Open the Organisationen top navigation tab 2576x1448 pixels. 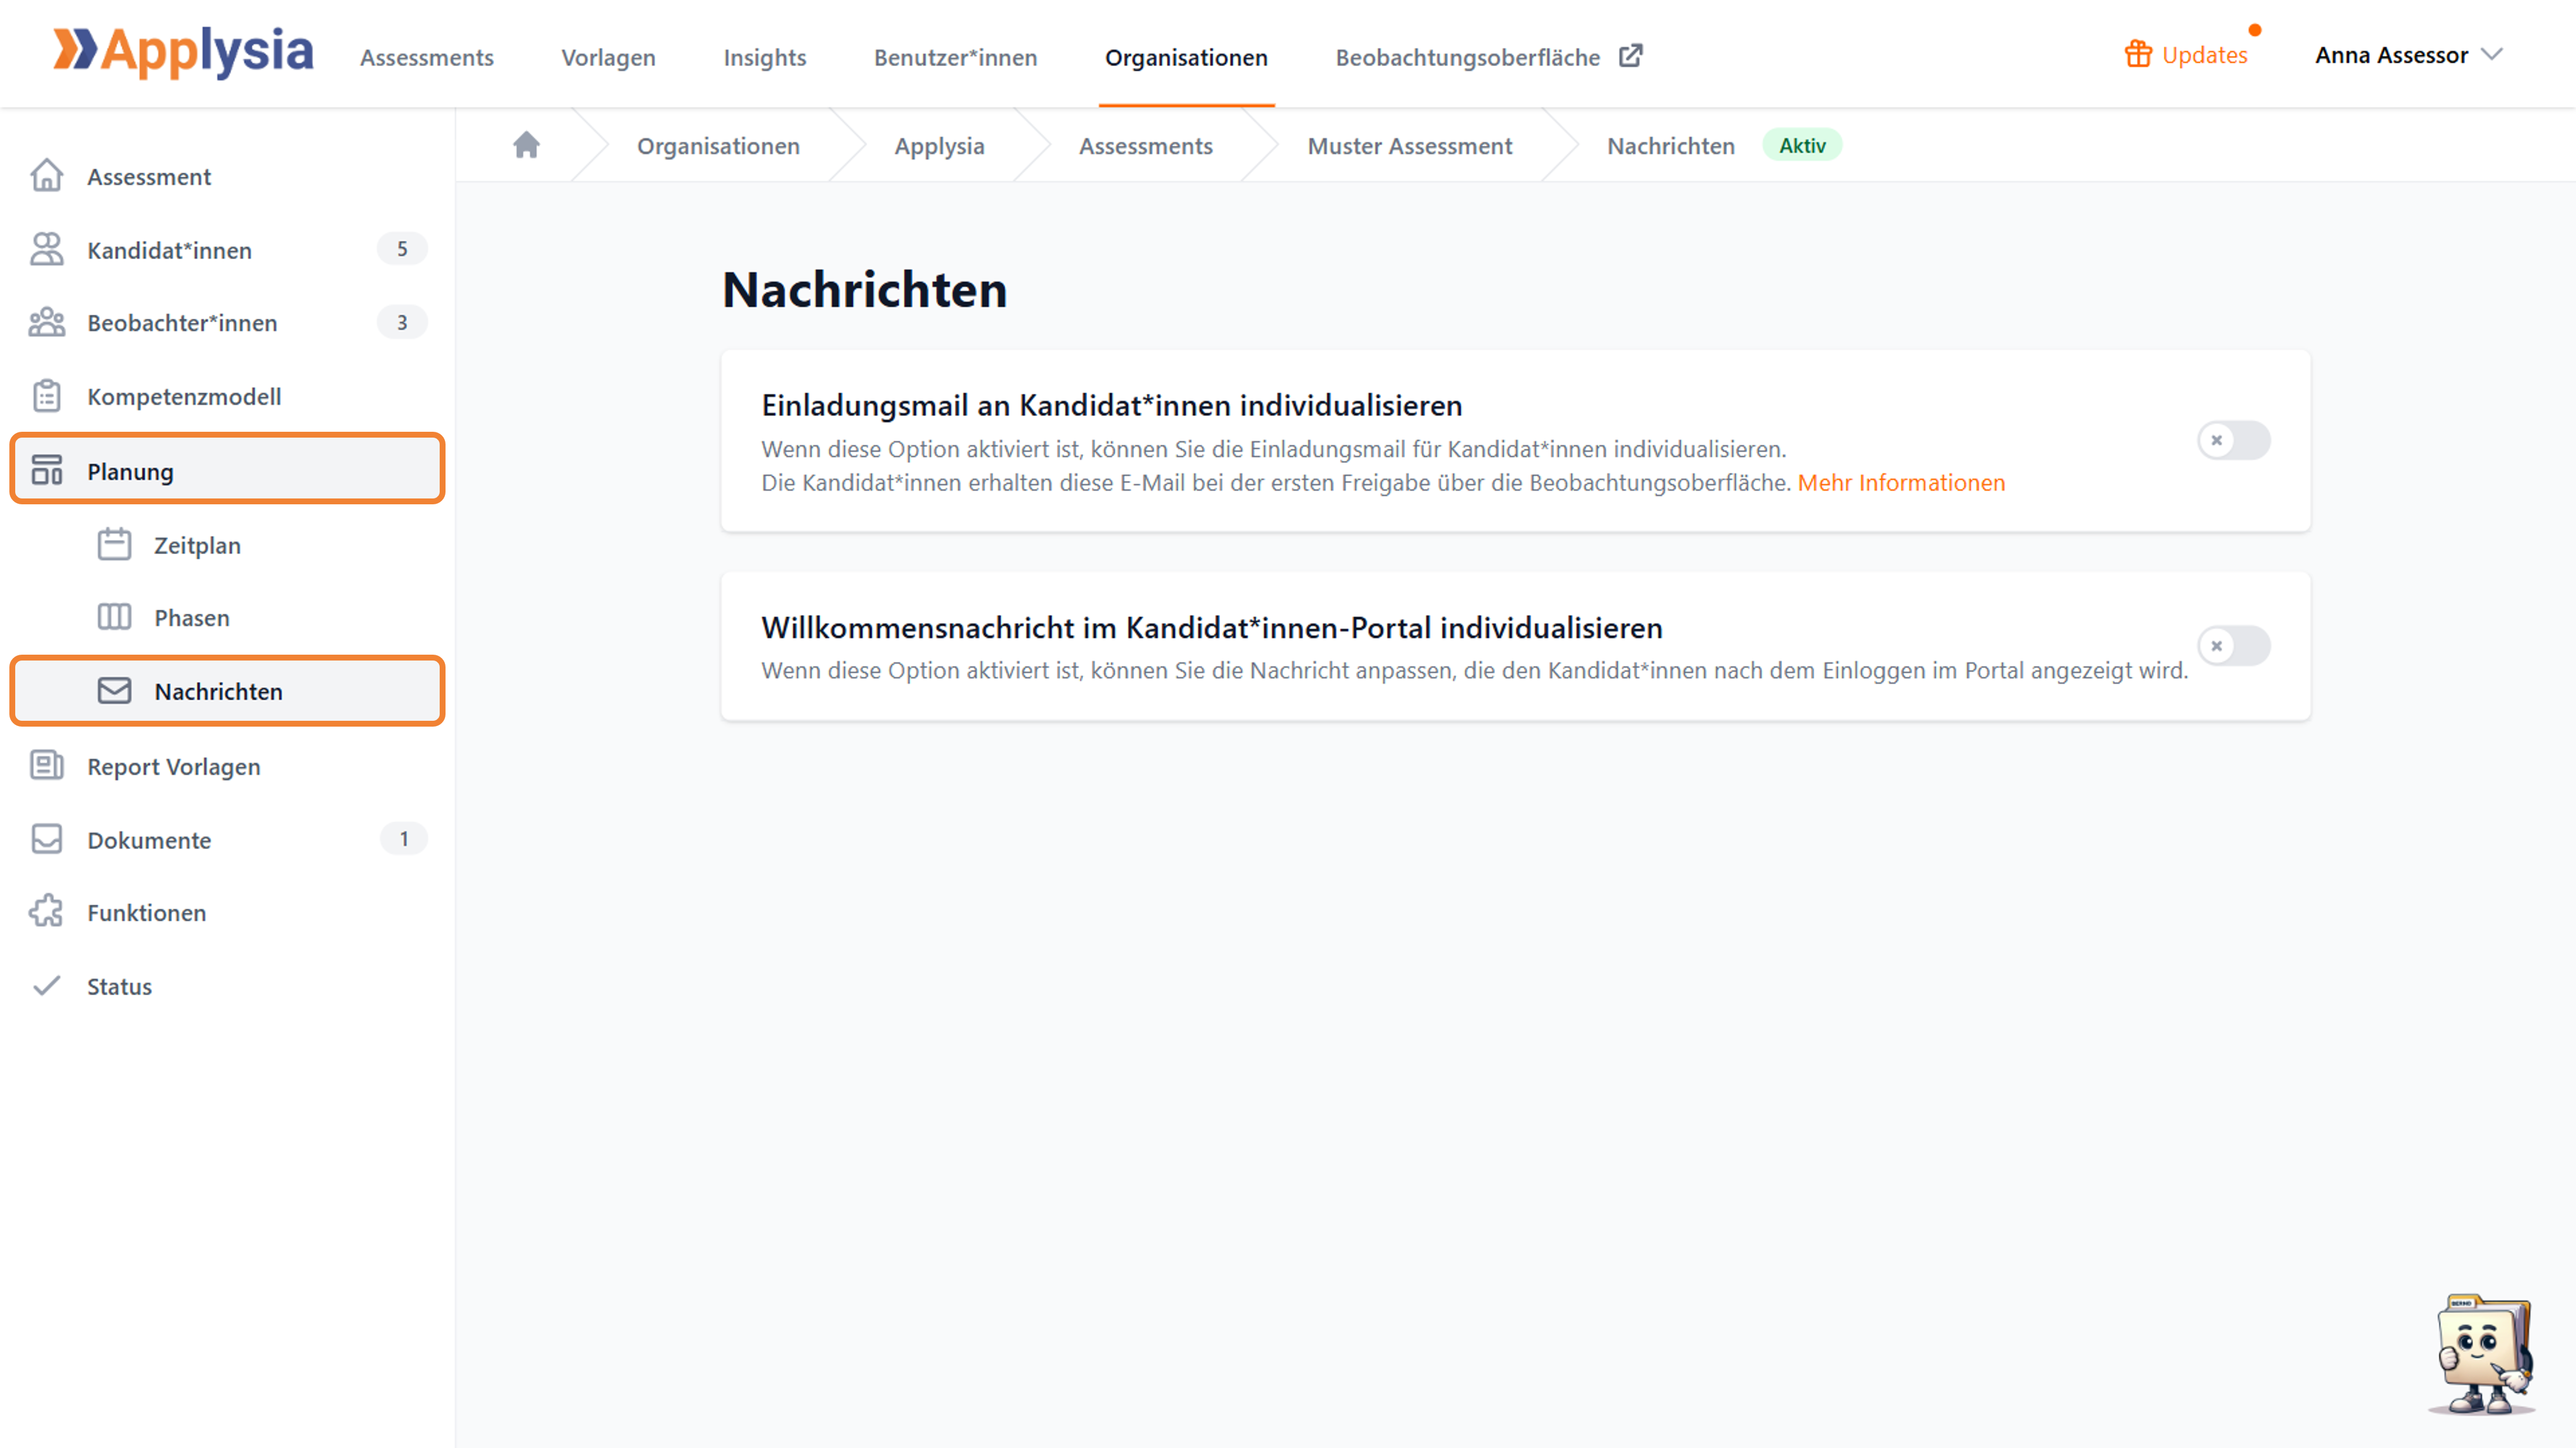1186,58
